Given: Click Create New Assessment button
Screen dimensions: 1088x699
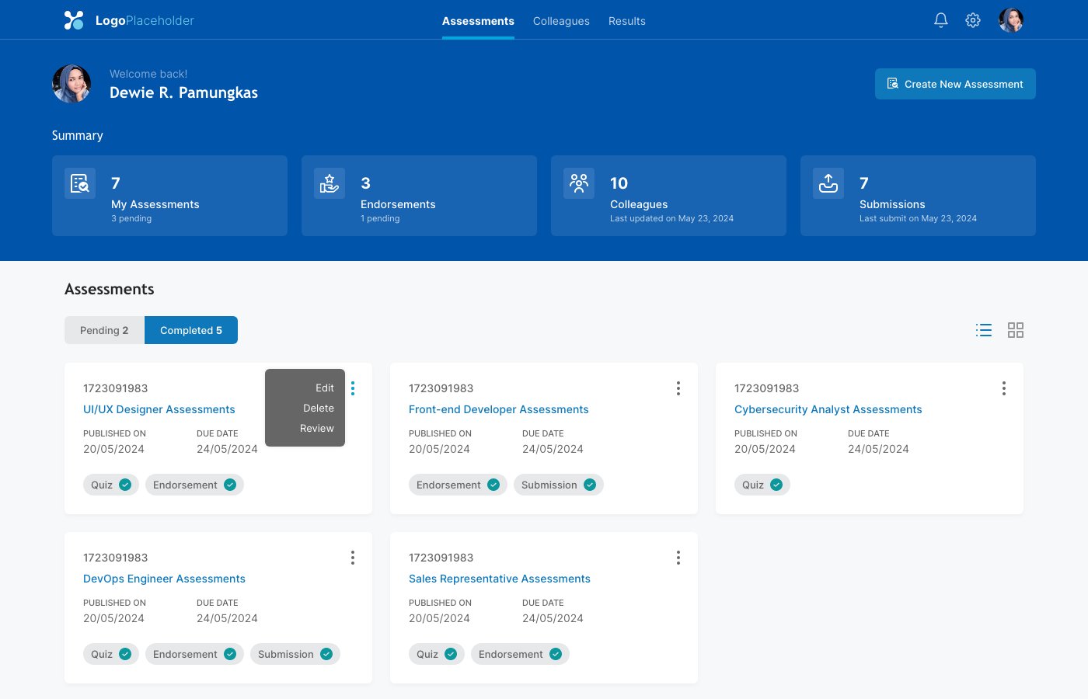Looking at the screenshot, I should click(x=955, y=84).
